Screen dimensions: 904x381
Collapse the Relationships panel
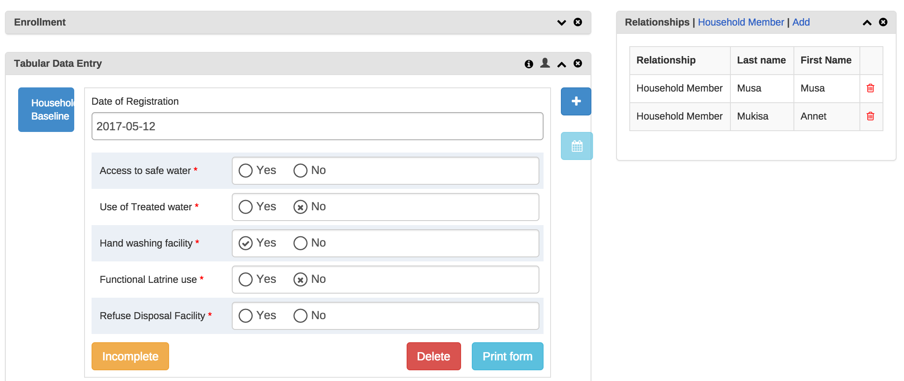(x=867, y=23)
